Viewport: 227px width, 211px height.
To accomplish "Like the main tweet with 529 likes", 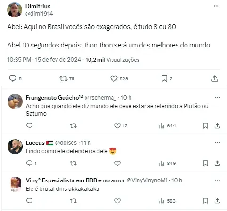I will [114, 78].
